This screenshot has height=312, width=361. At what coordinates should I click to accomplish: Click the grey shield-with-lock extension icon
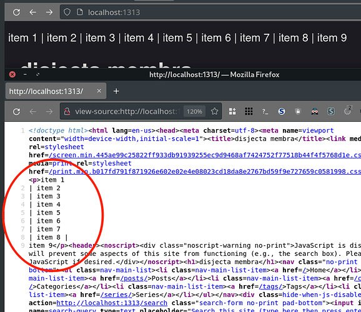pyautogui.click(x=298, y=112)
